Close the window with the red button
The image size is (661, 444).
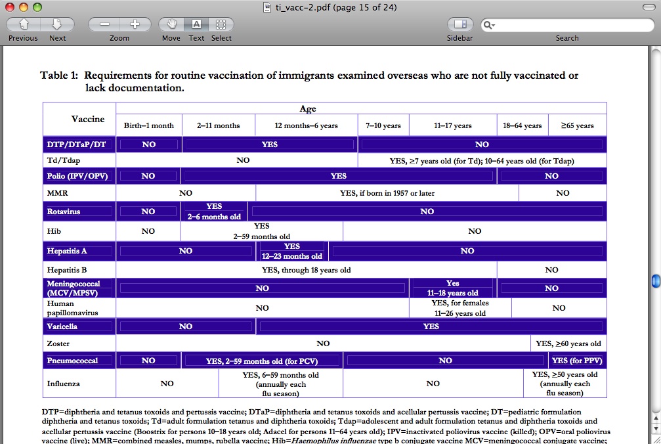pyautogui.click(x=9, y=7)
